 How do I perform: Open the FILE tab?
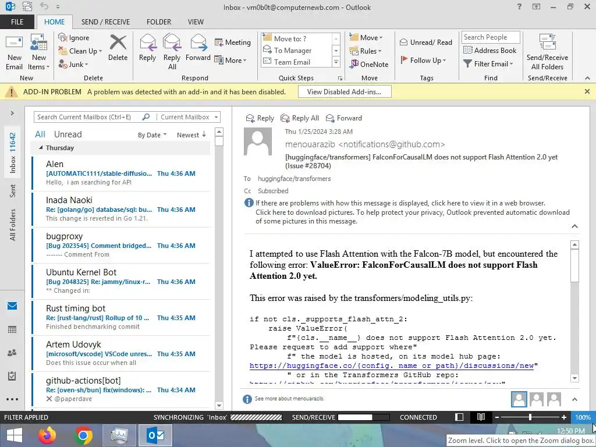[17, 22]
